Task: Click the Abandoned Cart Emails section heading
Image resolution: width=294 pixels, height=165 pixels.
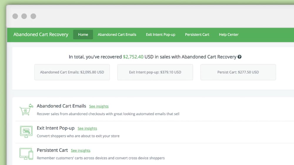Action: tap(61, 106)
